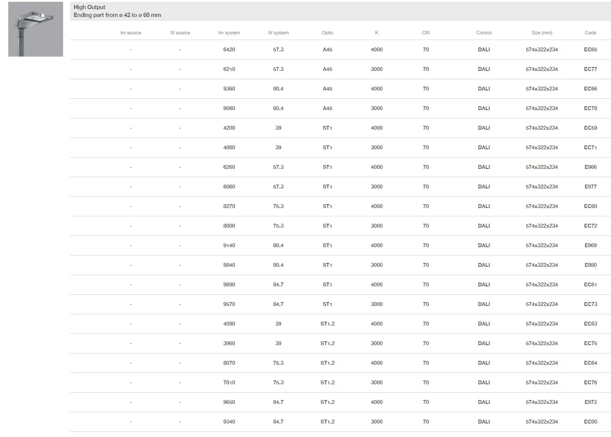Select the 9060 lm system value
The width and height of the screenshot is (611, 437).
pyautogui.click(x=229, y=108)
